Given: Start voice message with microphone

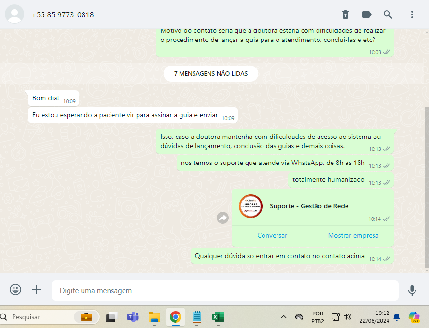Looking at the screenshot, I should click(x=412, y=290).
